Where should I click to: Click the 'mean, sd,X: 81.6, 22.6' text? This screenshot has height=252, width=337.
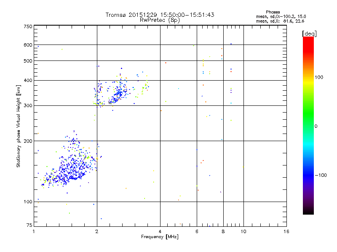coord(280,21)
